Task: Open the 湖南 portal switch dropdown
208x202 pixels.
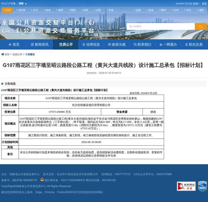Action: pos(23,4)
